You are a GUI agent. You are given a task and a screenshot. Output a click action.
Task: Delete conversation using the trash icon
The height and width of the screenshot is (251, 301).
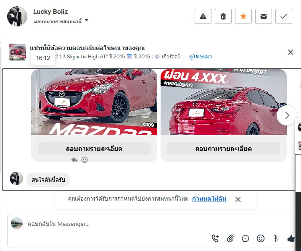(x=223, y=16)
